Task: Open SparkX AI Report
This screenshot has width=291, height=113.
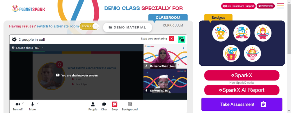Action: [x=242, y=90]
